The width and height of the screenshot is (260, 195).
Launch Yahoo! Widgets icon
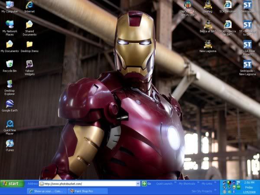point(29,68)
